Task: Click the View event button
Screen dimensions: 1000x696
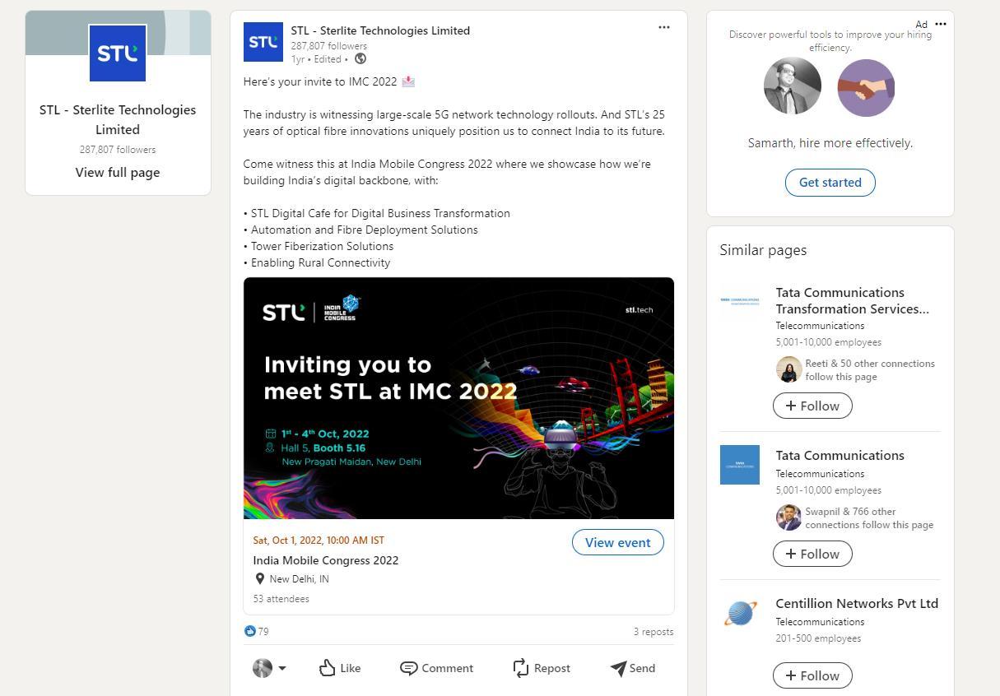Action: pos(618,542)
